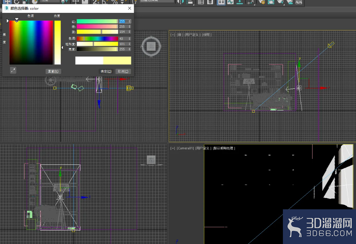Open the named selection sets dropdown
The height and width of the screenshot is (244, 356).
click(157, 1)
